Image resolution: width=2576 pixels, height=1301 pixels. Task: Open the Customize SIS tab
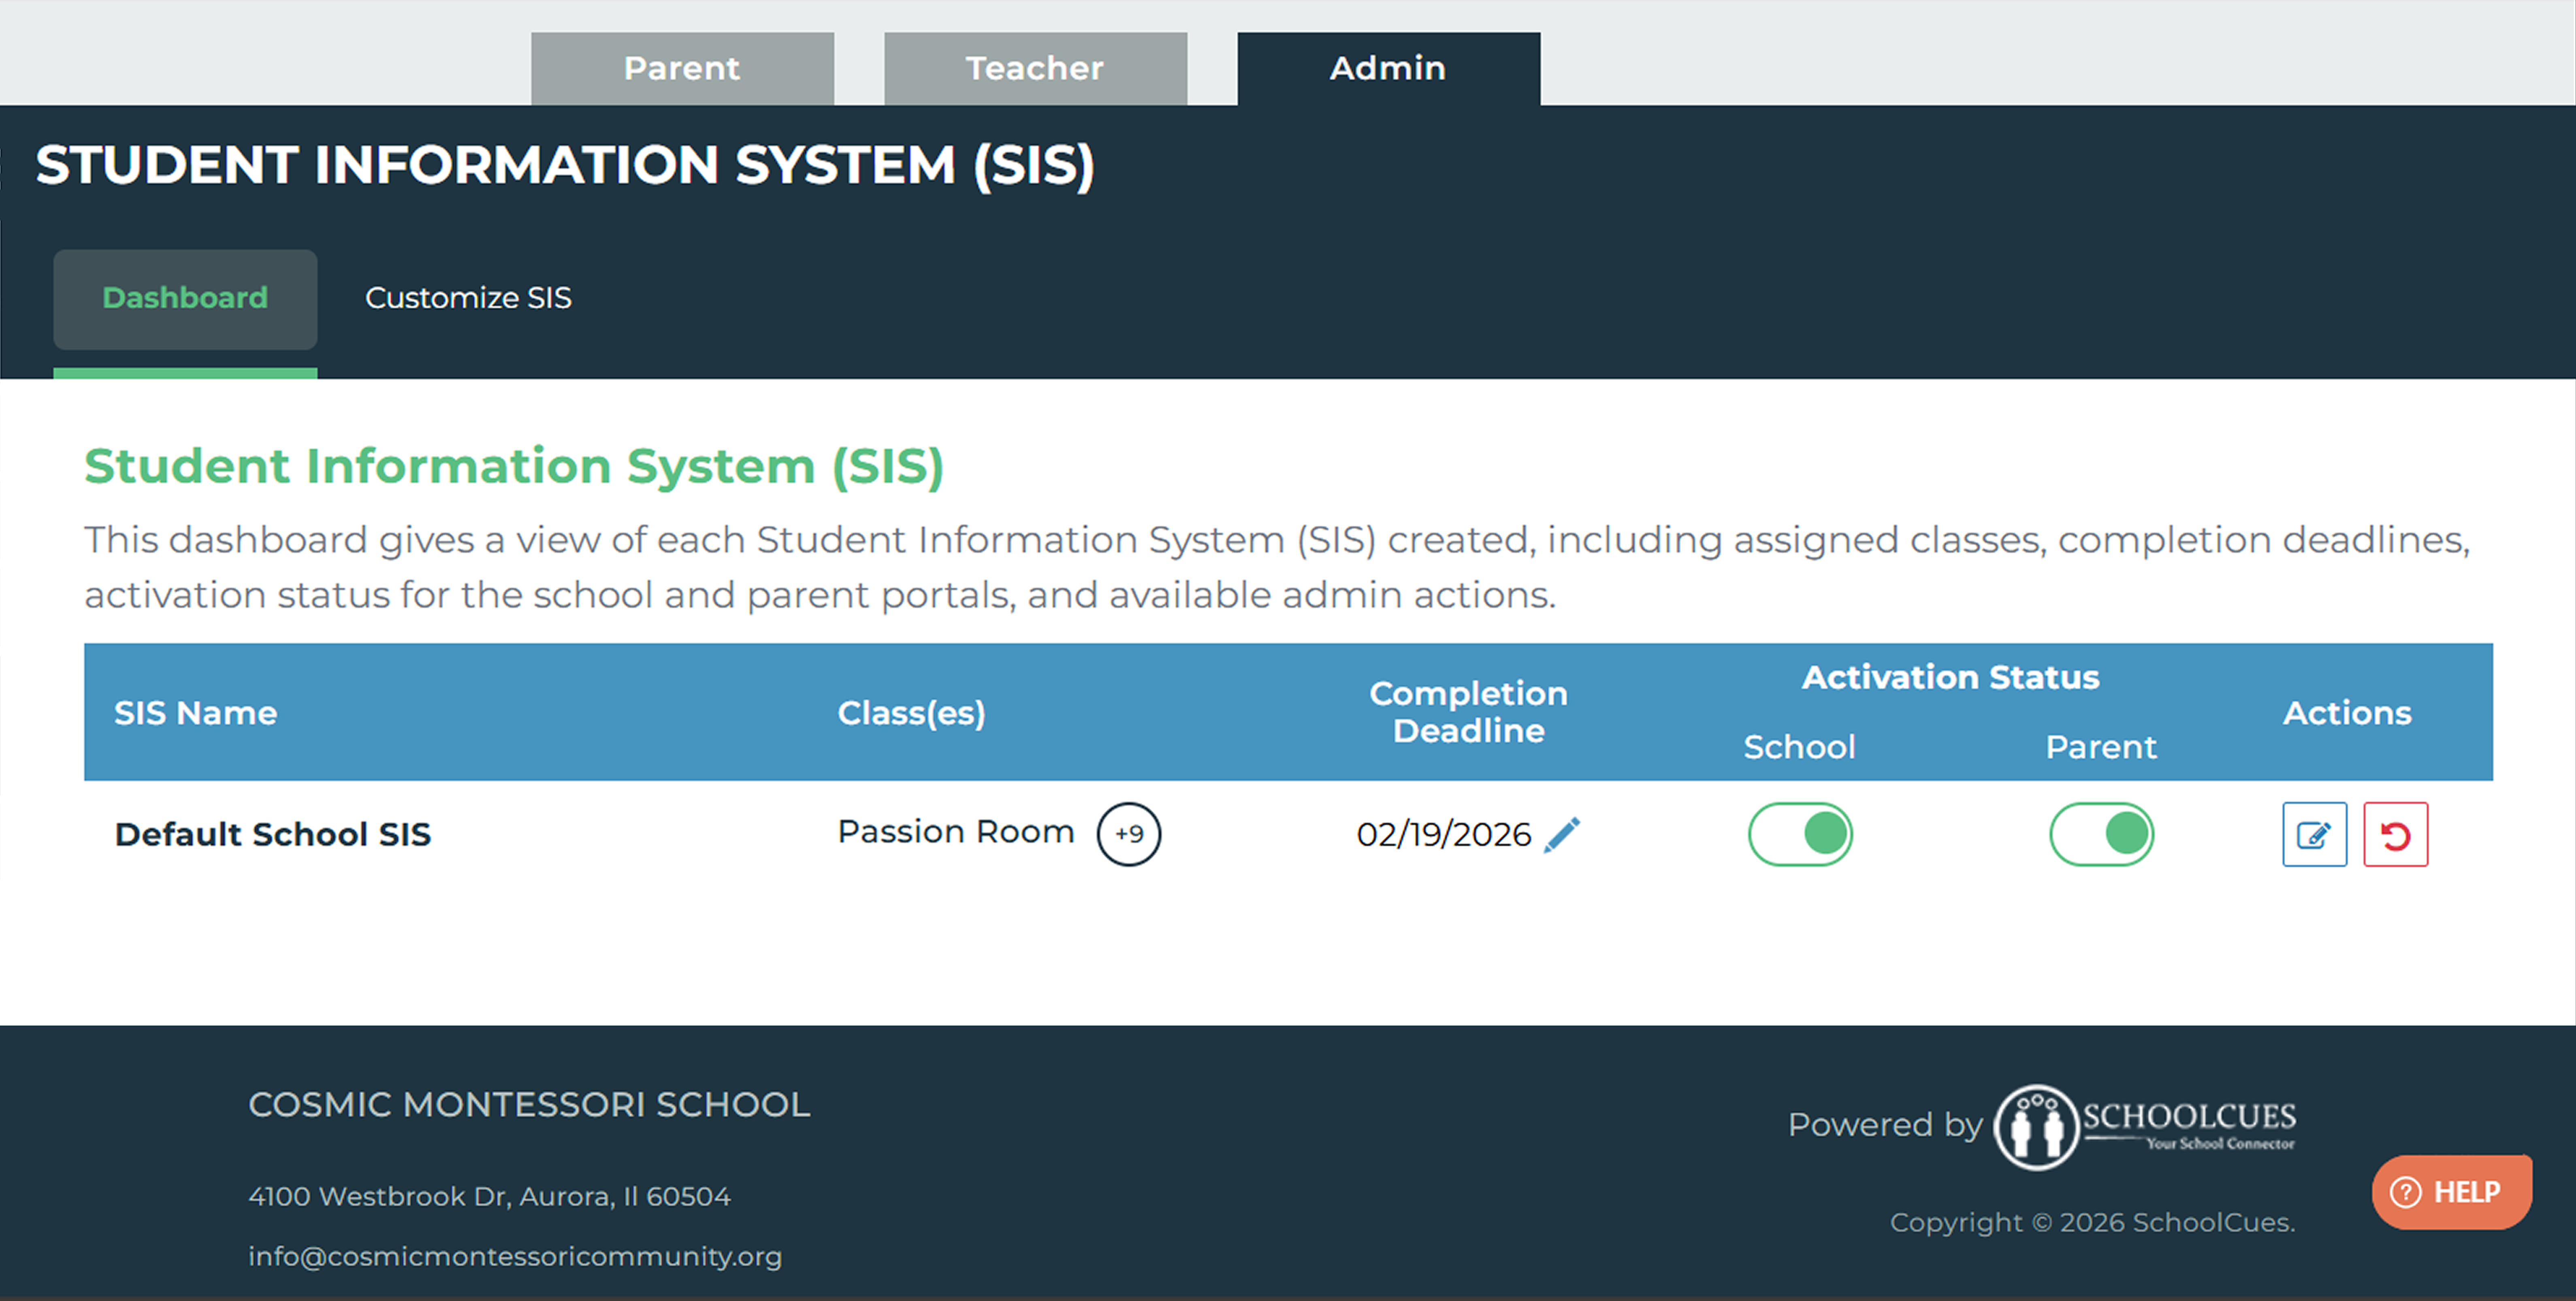(x=468, y=298)
